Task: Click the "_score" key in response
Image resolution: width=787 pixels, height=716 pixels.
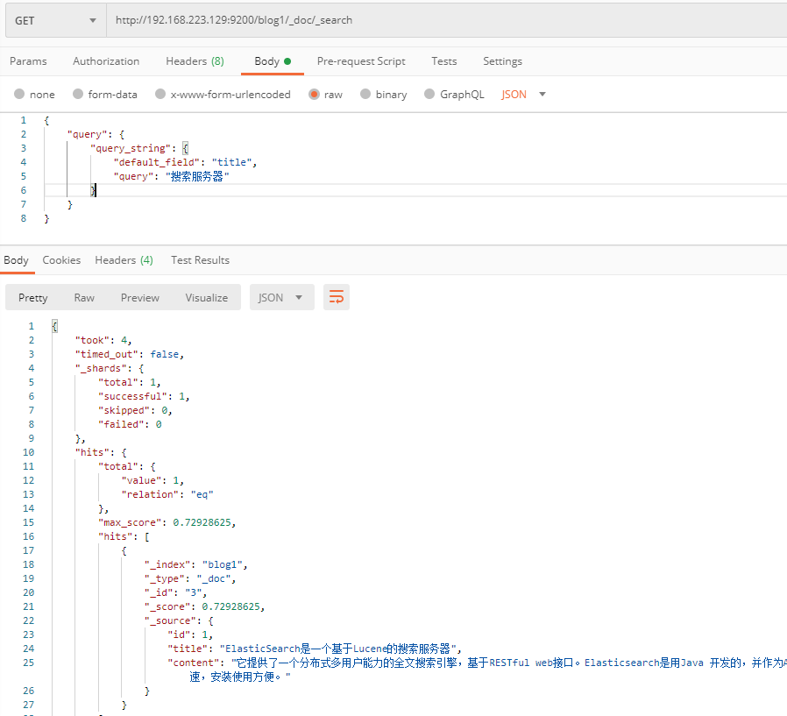Action: (x=167, y=607)
